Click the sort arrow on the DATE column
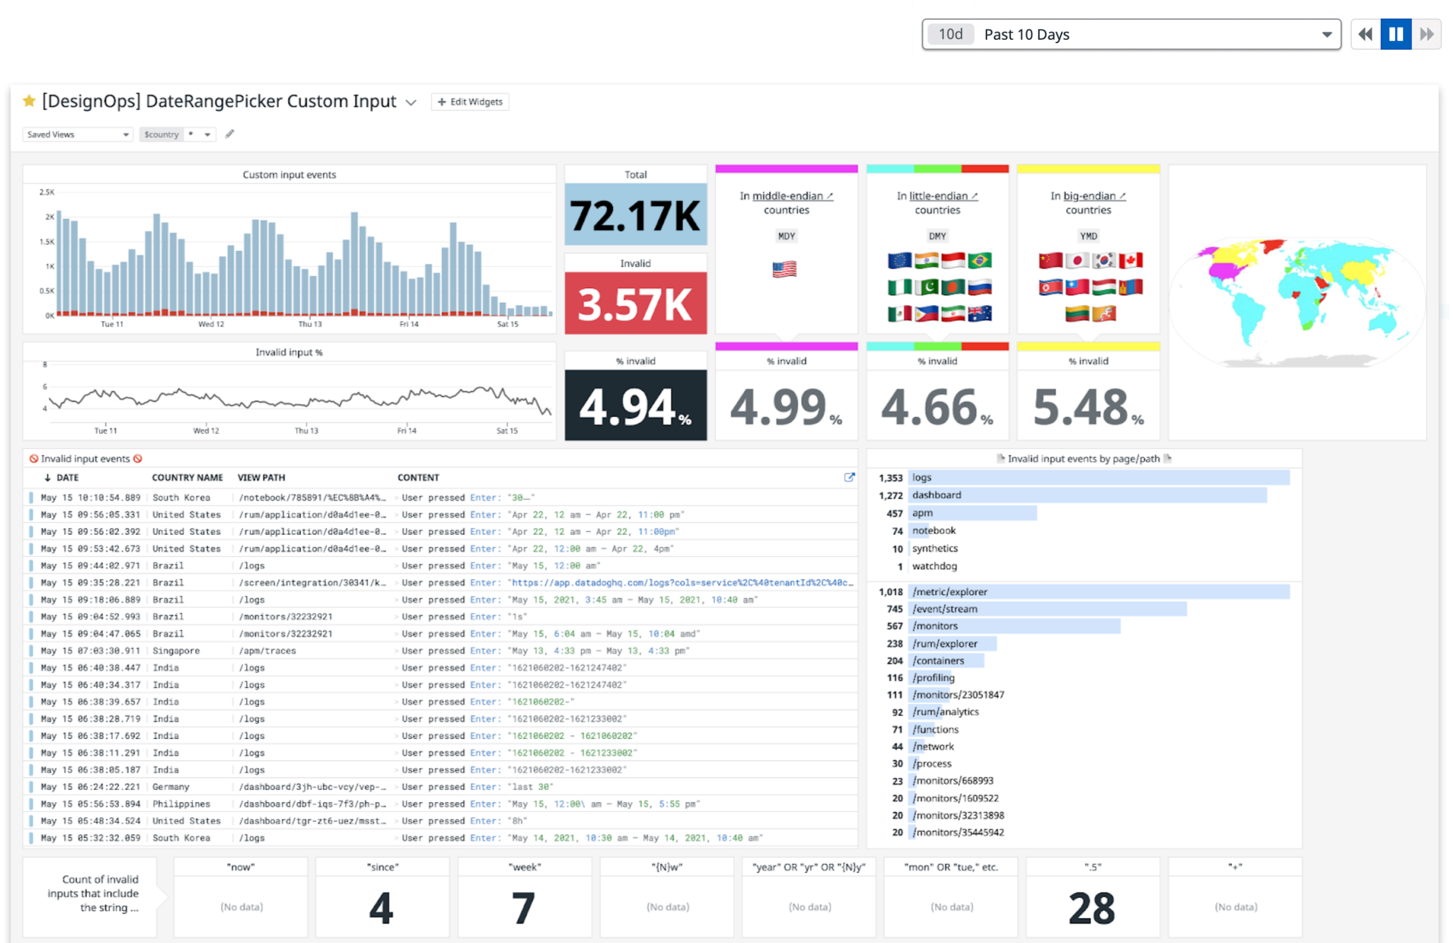Viewport: 1453px width, 943px height. point(46,477)
